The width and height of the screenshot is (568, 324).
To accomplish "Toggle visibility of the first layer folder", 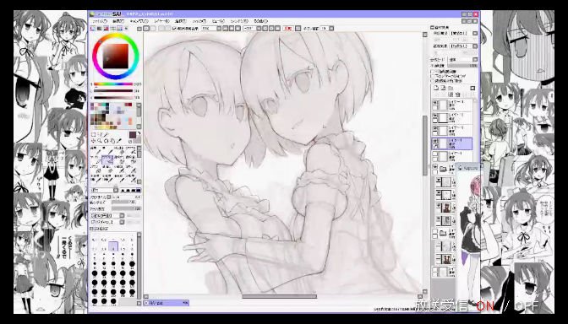I will [435, 167].
